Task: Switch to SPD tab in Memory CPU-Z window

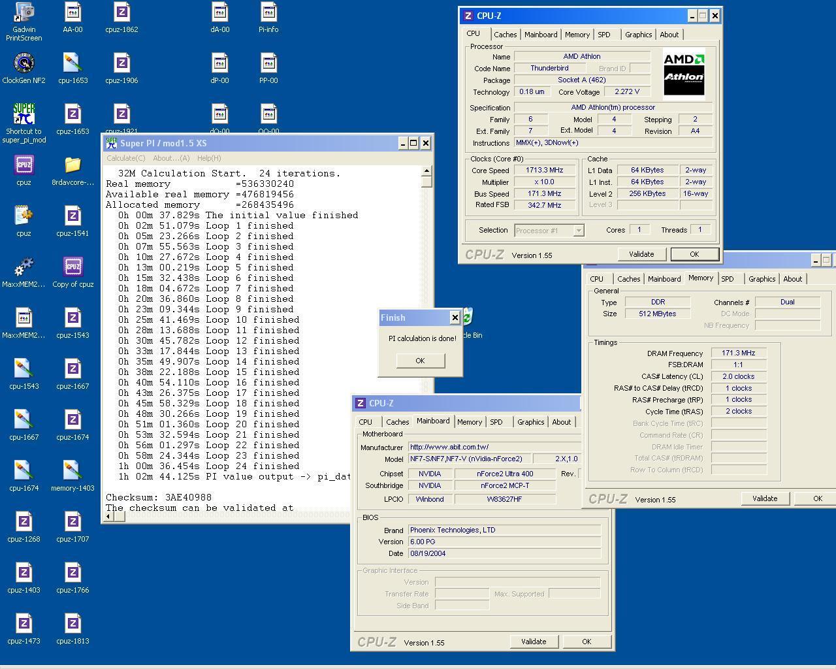Action: click(x=728, y=279)
